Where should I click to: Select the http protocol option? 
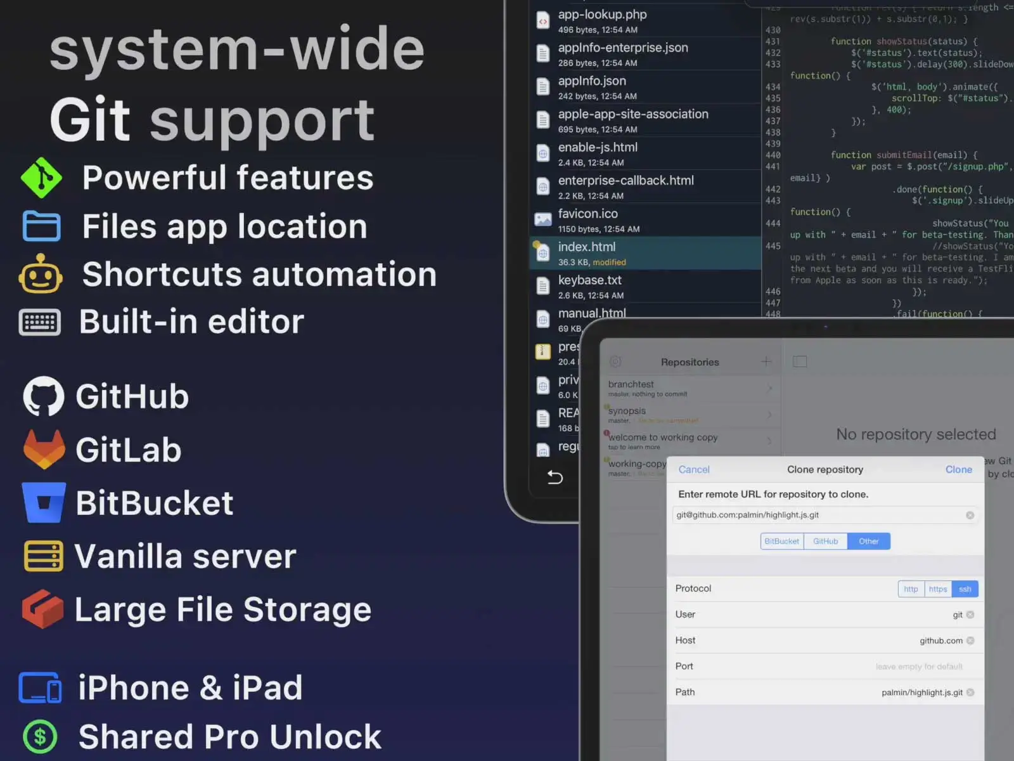point(911,589)
